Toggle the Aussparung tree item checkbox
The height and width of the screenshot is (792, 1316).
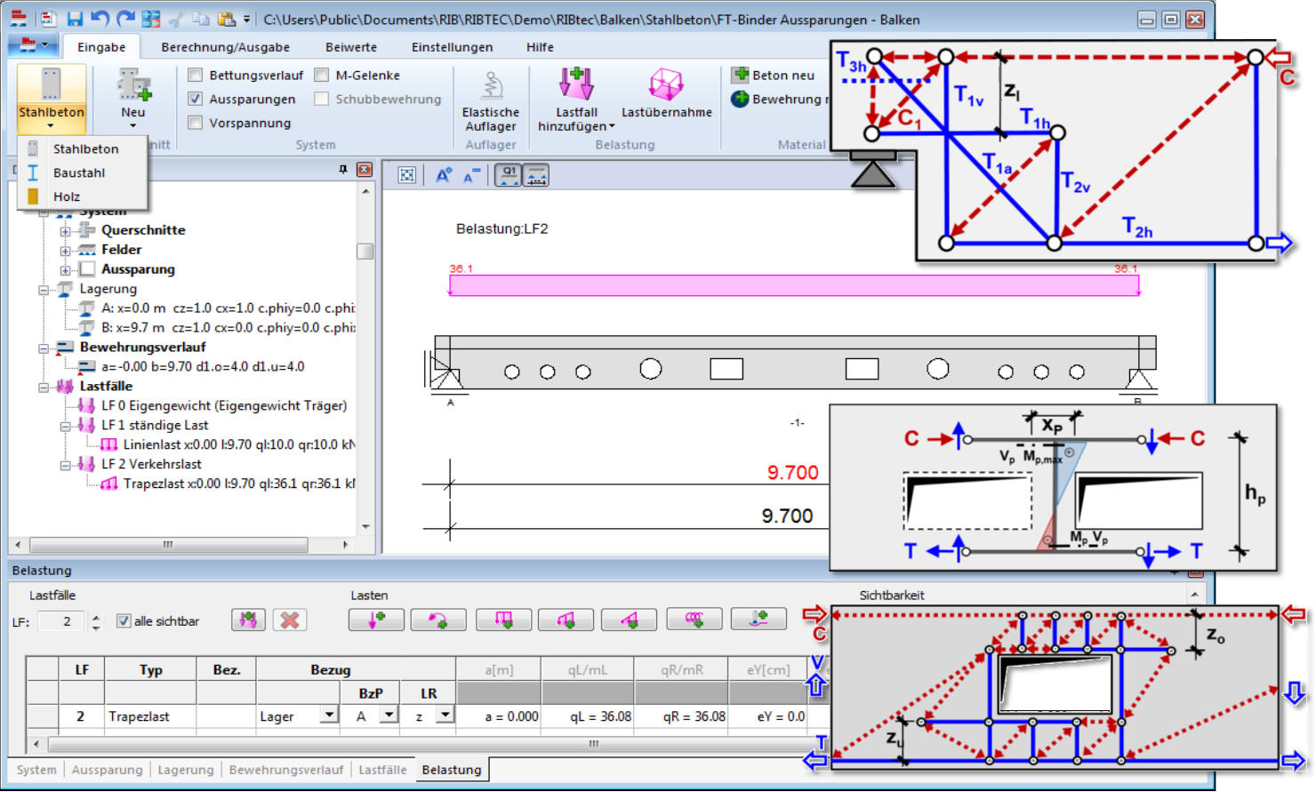coord(87,268)
